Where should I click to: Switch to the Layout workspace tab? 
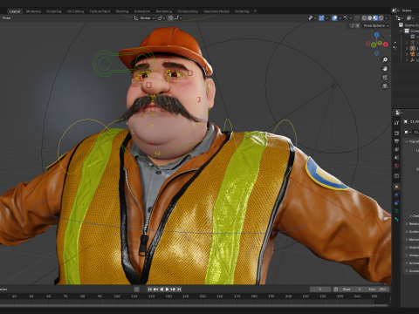point(15,11)
